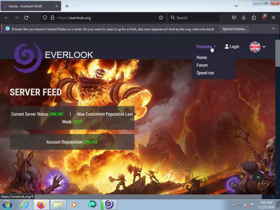280x210 pixels.
Task: Launch Internet Explorer from taskbar
Action: tap(24, 205)
